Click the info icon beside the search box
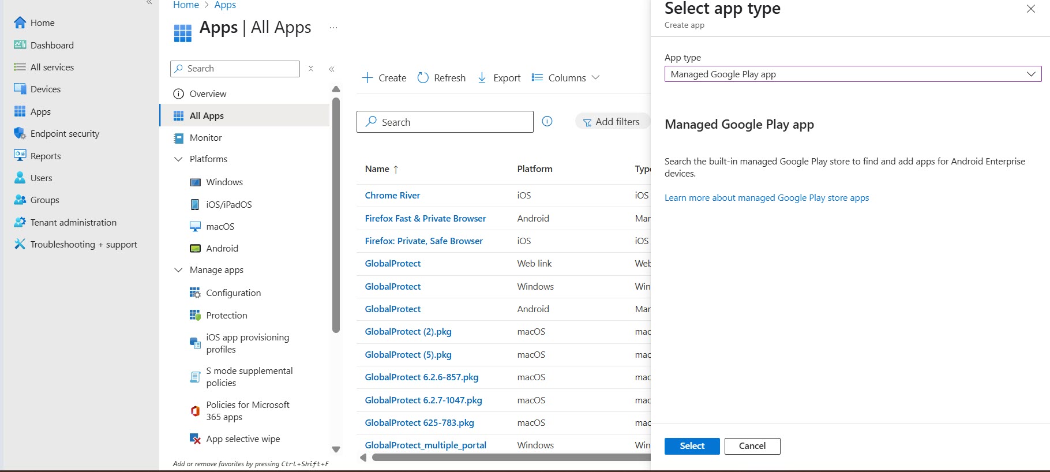This screenshot has width=1050, height=472. pos(547,121)
